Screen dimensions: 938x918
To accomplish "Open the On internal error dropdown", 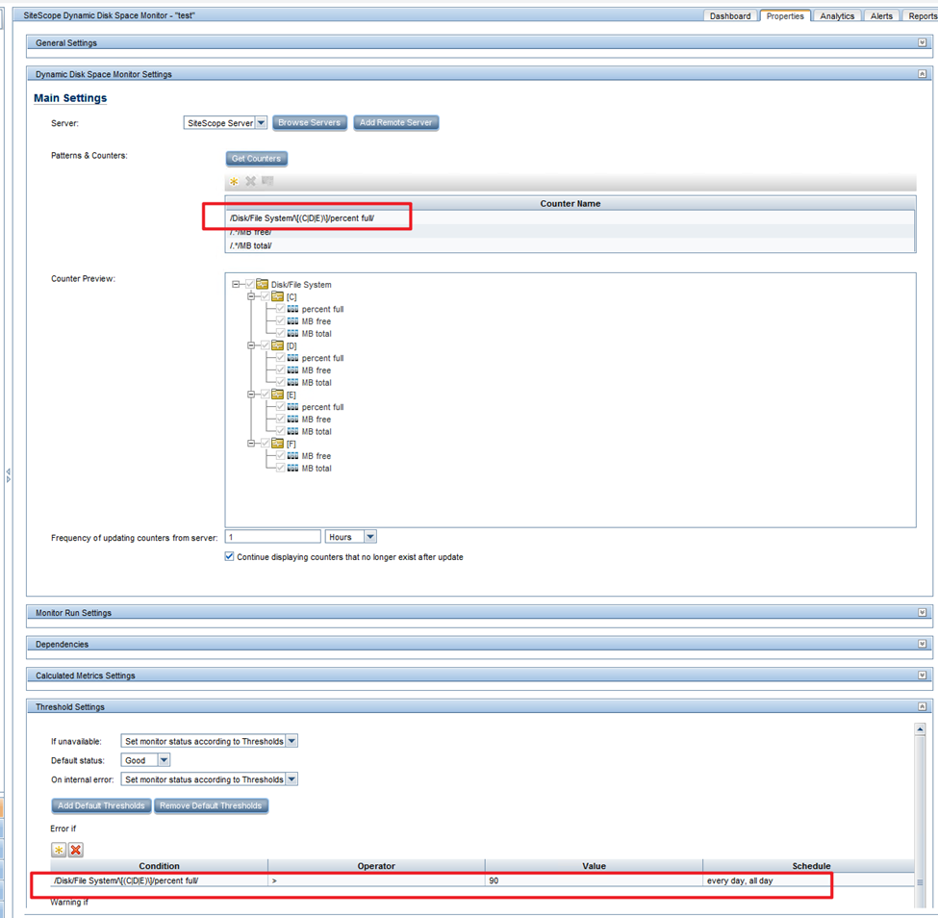I will point(292,779).
